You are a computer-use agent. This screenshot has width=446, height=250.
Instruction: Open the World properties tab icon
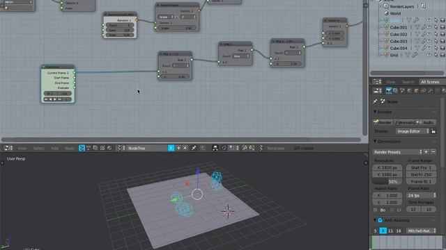coord(409,91)
